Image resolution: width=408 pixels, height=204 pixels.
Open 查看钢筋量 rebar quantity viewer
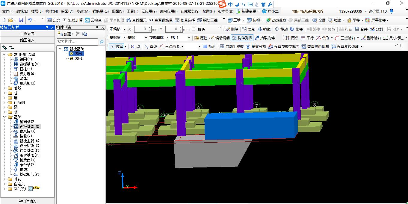click(161, 20)
